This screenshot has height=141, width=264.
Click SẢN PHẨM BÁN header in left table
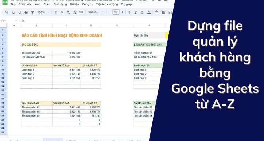pos(36,103)
